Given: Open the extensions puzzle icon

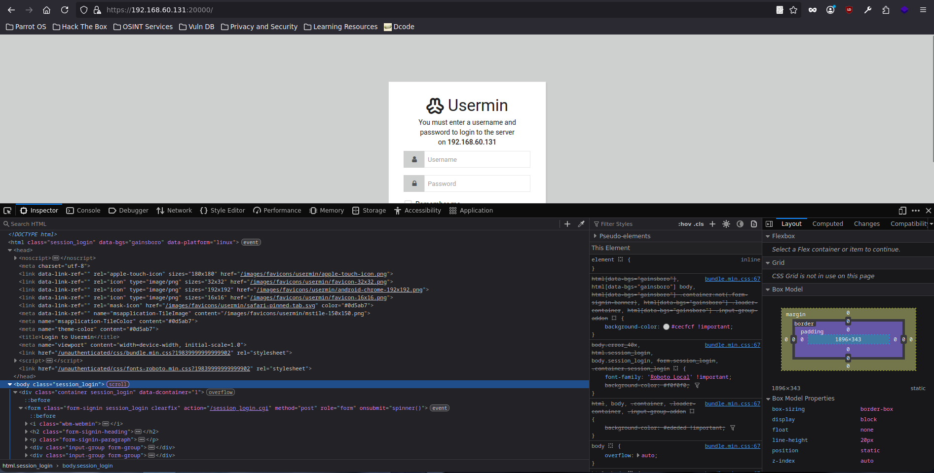Looking at the screenshot, I should click(x=886, y=10).
